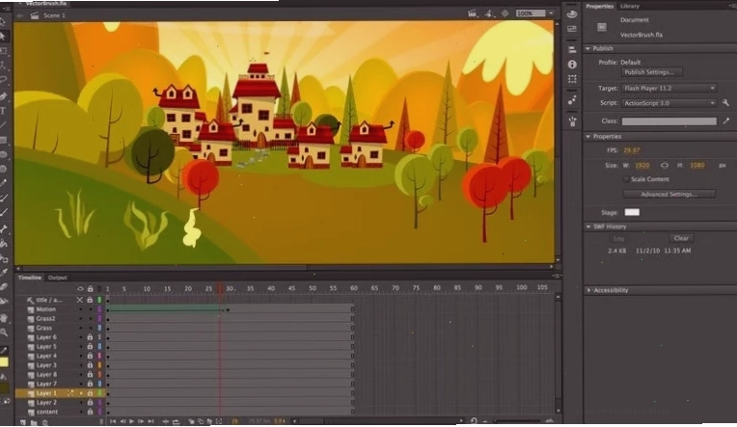This screenshot has height=427, width=737.
Task: Open the Swatches panel icon
Action: click(572, 29)
